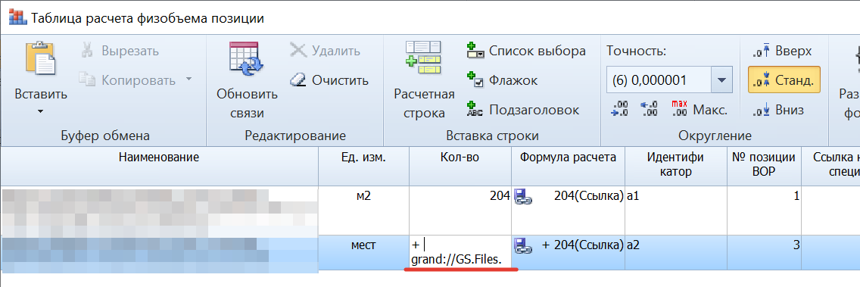Add a Список выбора row

click(x=525, y=51)
